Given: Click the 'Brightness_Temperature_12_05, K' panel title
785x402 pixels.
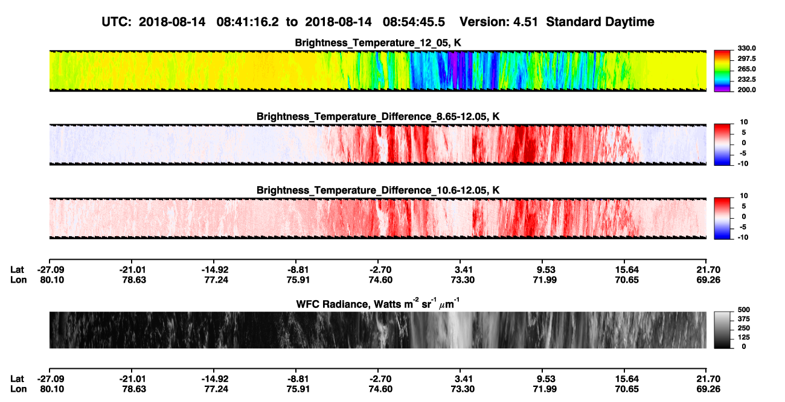Looking at the screenshot, I should click(x=377, y=43).
